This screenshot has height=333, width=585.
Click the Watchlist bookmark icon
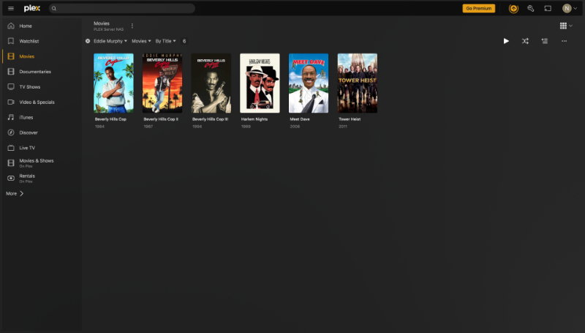[11, 41]
